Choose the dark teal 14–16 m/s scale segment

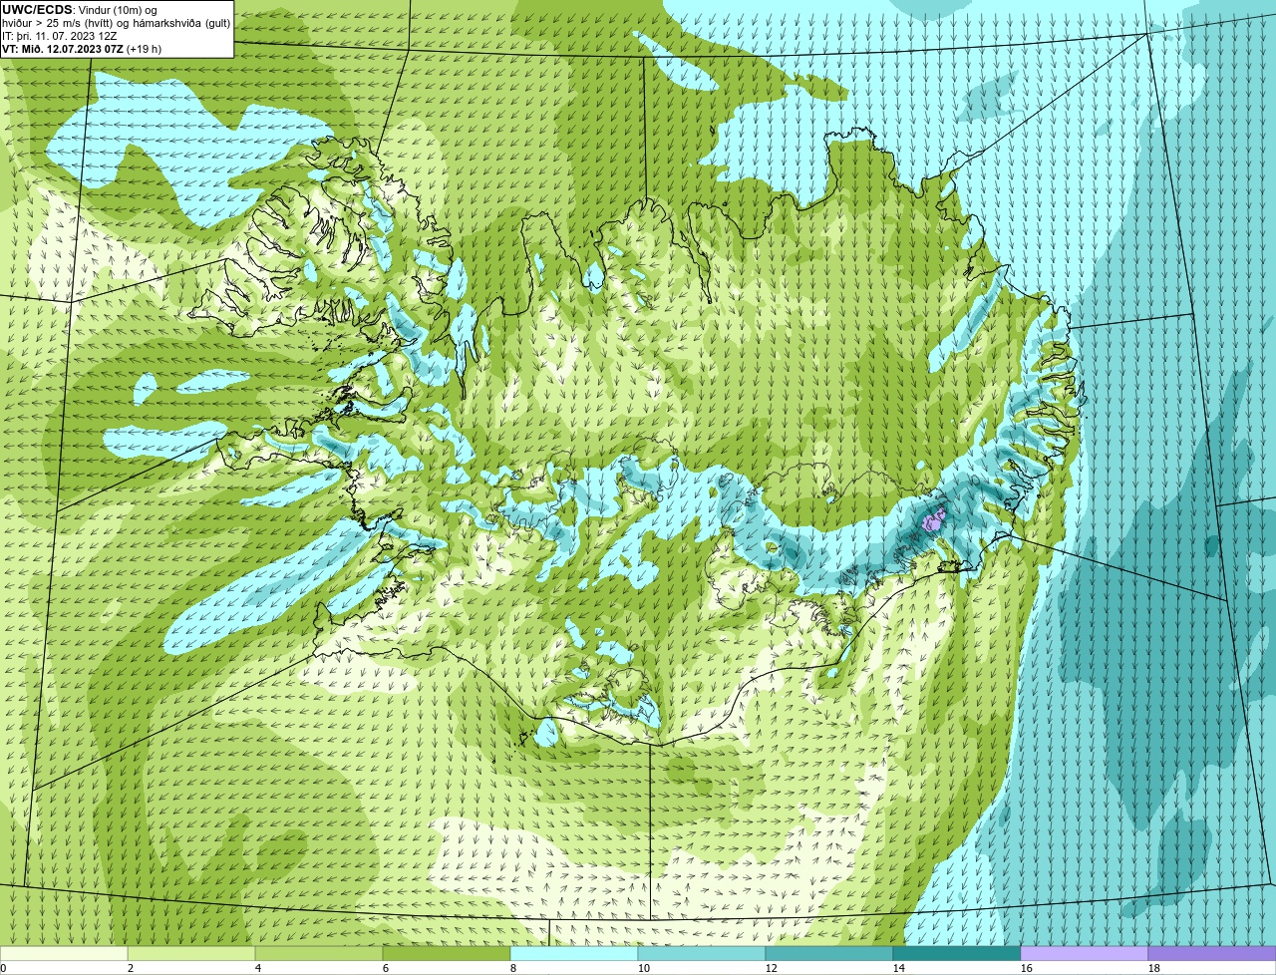click(957, 953)
